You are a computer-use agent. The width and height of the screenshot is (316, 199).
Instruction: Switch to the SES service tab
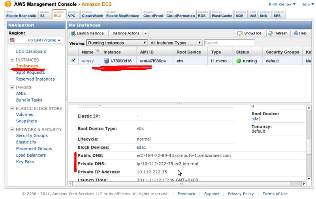point(278,15)
